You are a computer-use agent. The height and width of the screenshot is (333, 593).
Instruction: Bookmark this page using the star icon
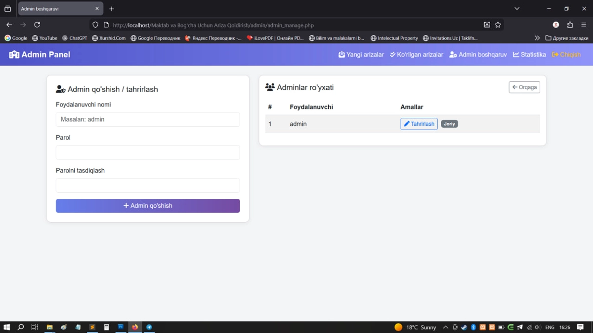coord(498,25)
